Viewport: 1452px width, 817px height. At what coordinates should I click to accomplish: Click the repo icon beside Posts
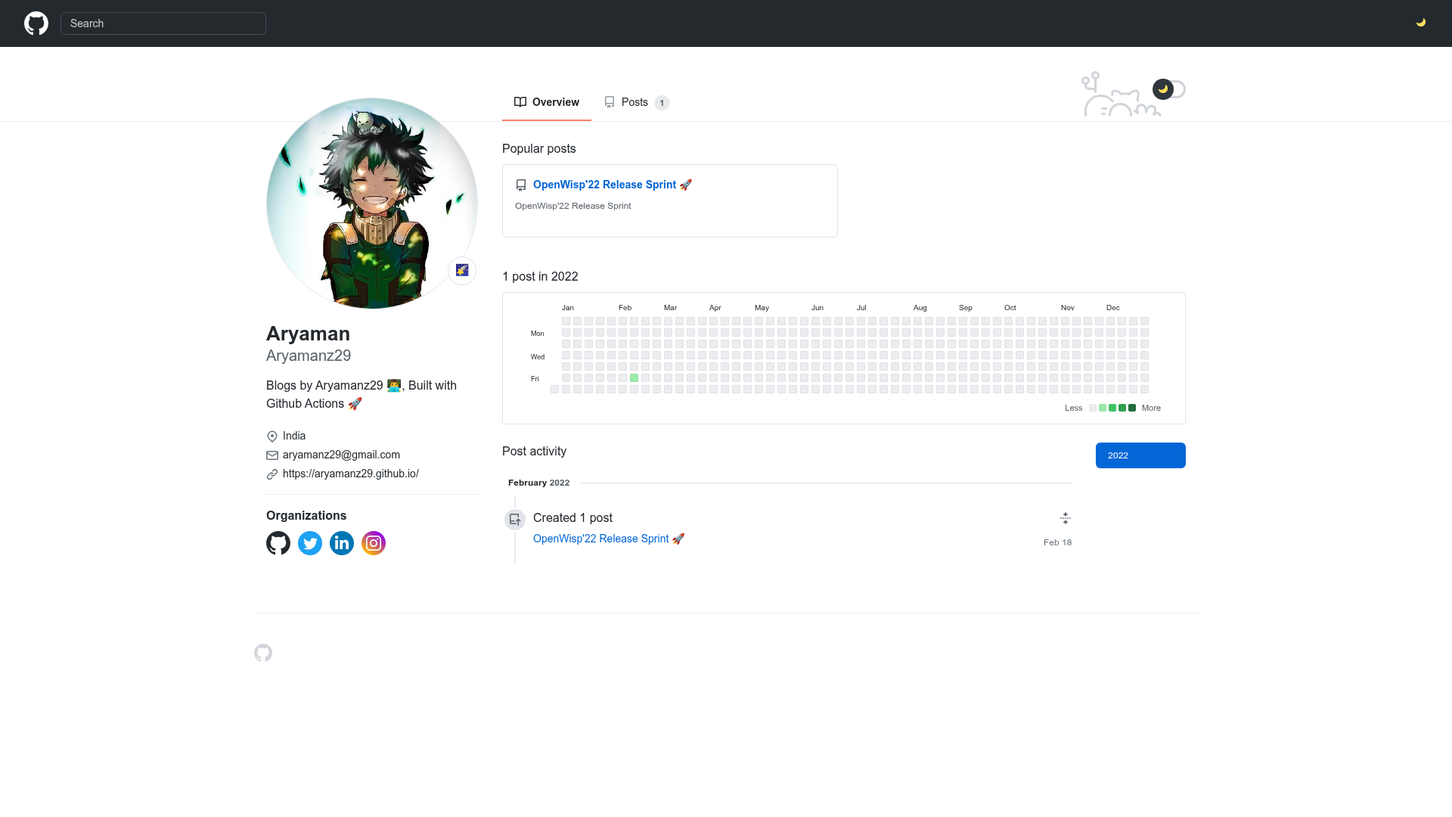coord(610,102)
